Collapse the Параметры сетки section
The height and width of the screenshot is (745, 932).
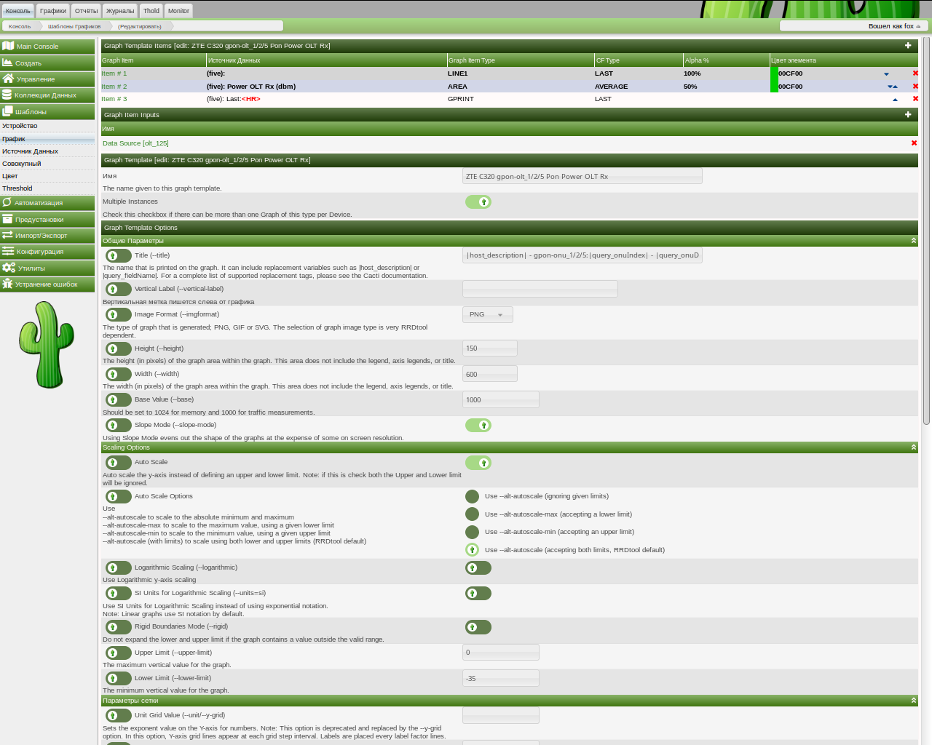914,701
